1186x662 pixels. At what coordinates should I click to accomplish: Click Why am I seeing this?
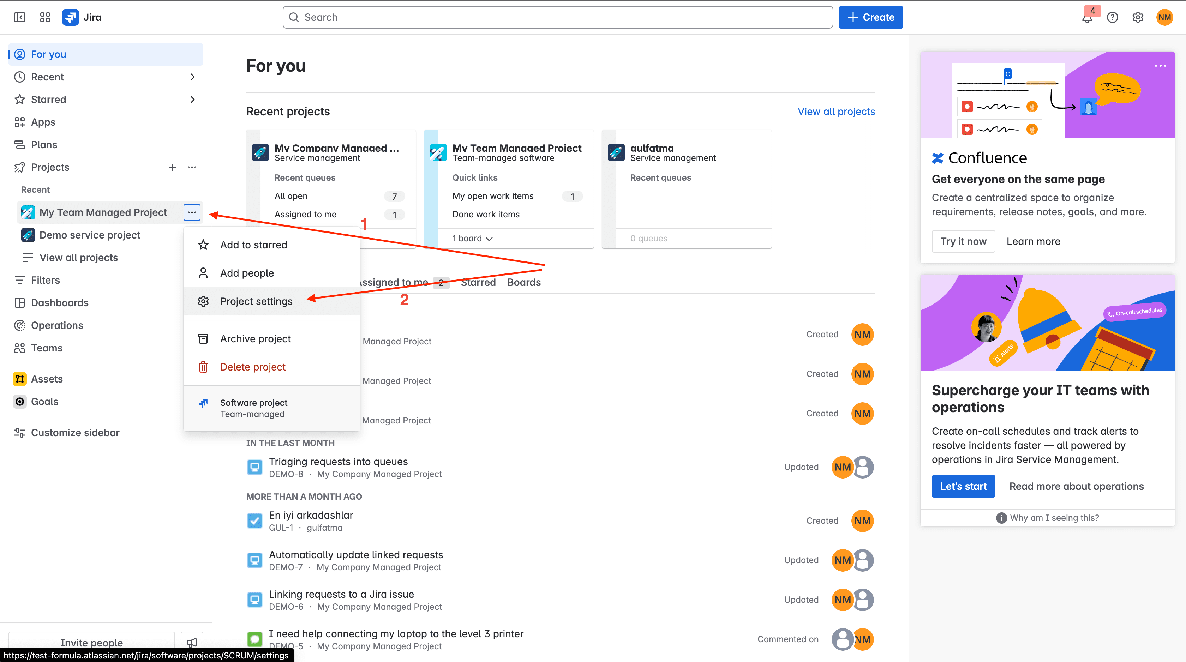(1054, 518)
